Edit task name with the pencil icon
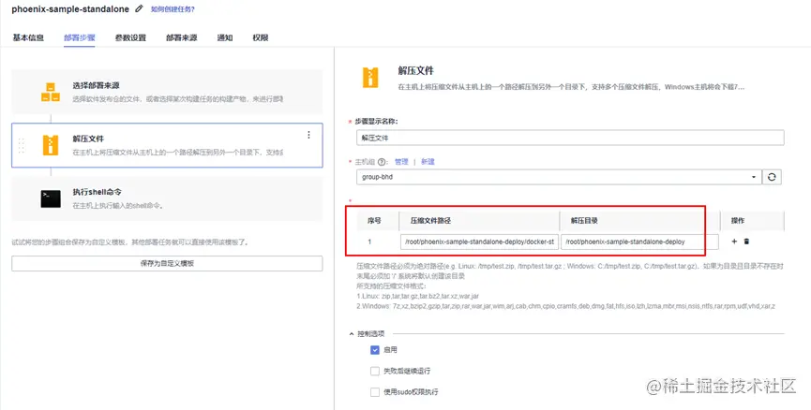Image resolution: width=811 pixels, height=410 pixels. point(139,8)
